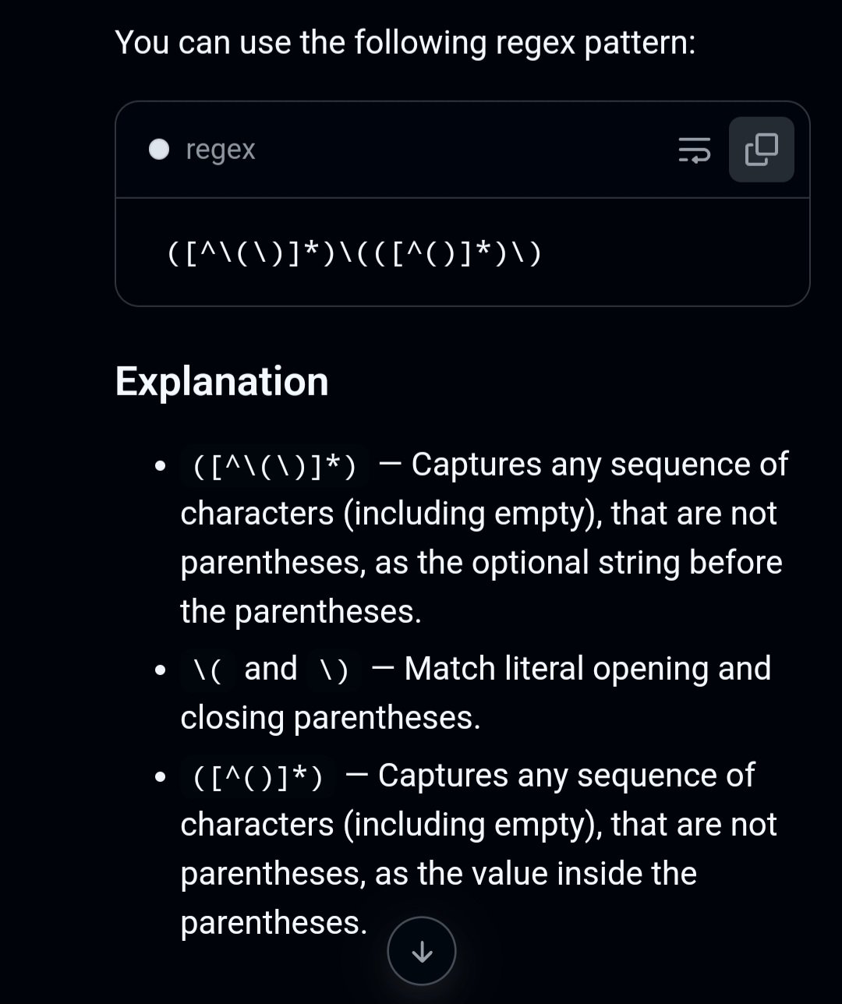Viewport: 842px width, 1004px height.
Task: Select the "regex" language label
Action: click(x=221, y=150)
